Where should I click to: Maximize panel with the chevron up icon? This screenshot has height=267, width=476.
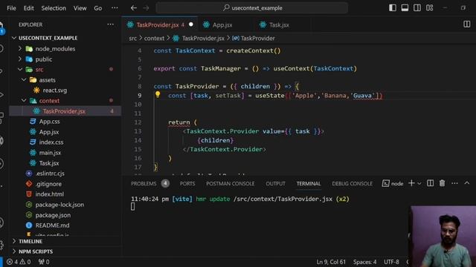[467, 183]
